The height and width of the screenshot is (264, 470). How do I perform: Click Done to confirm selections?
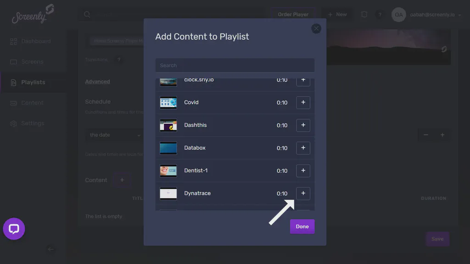[x=302, y=226]
